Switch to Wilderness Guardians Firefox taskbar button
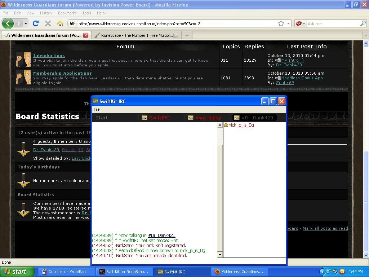Viewport: 369px width, 277px height. coord(240,272)
